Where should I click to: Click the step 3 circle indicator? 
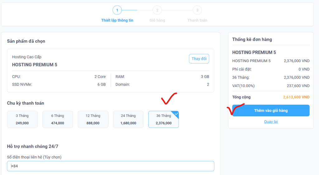pyautogui.click(x=197, y=10)
